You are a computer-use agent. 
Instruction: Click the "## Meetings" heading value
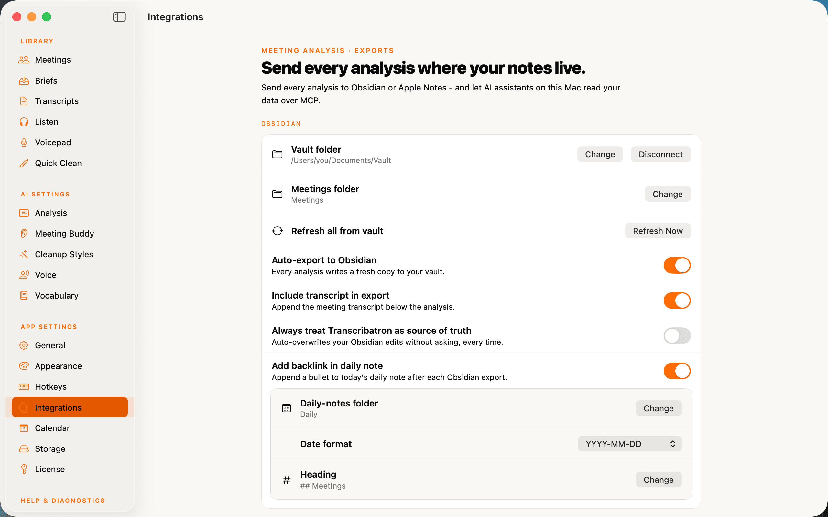[323, 486]
